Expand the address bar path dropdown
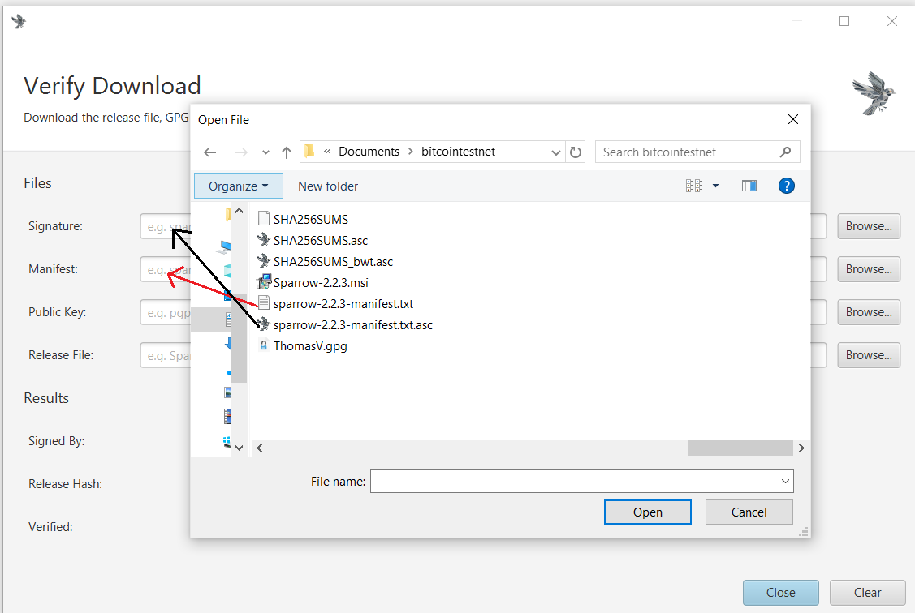915x613 pixels. [555, 152]
